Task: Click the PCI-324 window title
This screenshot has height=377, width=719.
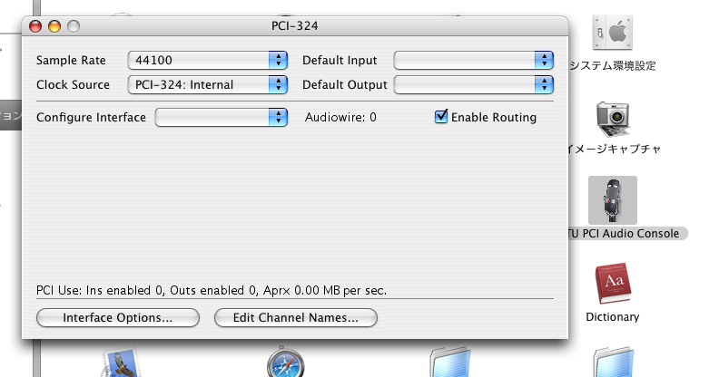Action: [295, 25]
